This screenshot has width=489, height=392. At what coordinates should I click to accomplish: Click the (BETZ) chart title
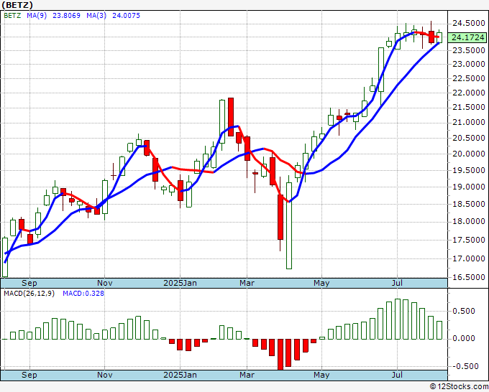tap(17, 5)
